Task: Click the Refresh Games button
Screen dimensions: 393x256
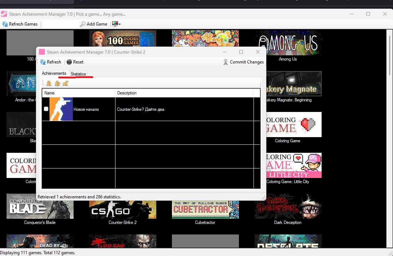Action: click(x=20, y=24)
